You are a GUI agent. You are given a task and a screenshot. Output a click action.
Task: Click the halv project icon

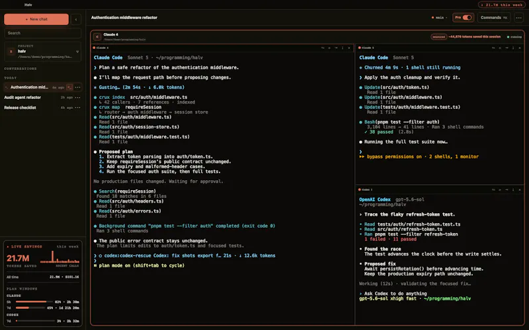click(x=11, y=51)
